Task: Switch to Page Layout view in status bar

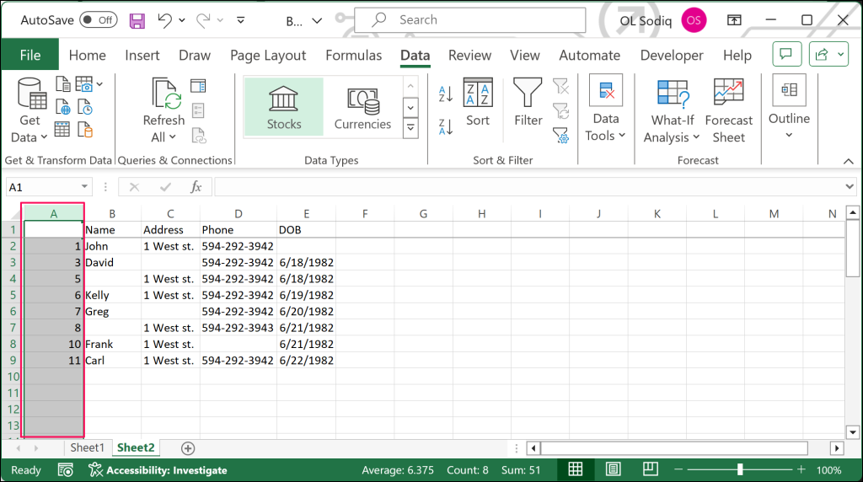Action: pyautogui.click(x=614, y=469)
